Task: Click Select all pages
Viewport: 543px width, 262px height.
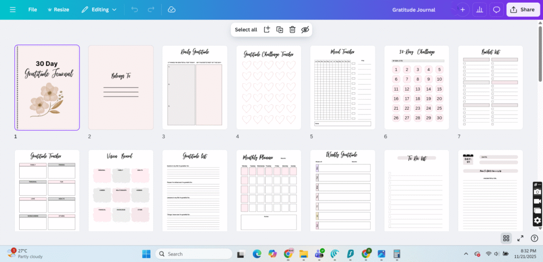Action: 246,30
